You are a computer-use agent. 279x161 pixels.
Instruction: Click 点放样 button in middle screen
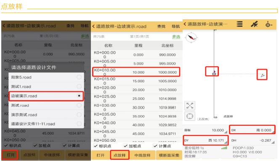(120, 155)
